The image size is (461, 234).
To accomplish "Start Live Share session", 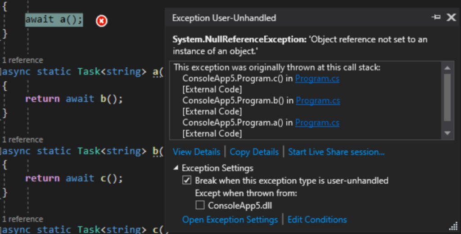I will tap(336, 152).
